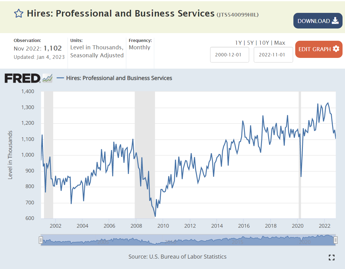Click the fullscreen icon below the chart

331,257
